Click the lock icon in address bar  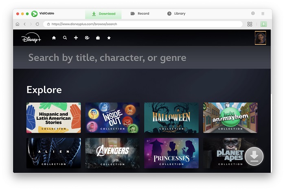pos(48,24)
